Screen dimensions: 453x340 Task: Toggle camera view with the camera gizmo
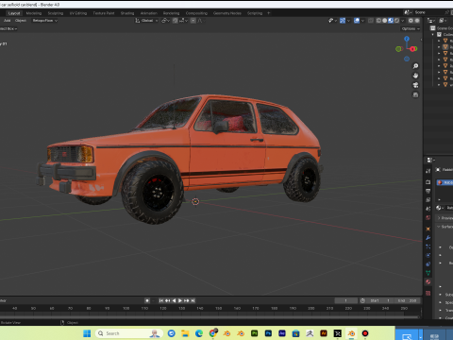[x=415, y=85]
